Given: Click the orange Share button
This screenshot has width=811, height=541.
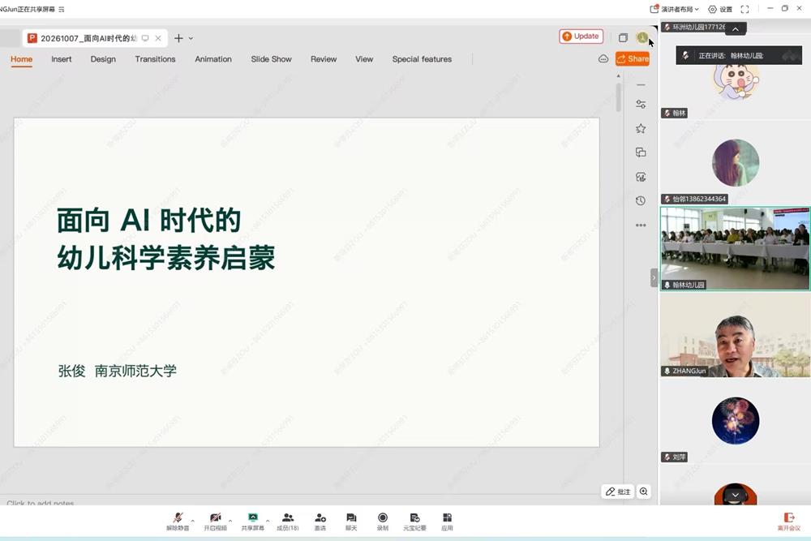Looking at the screenshot, I should pyautogui.click(x=632, y=59).
